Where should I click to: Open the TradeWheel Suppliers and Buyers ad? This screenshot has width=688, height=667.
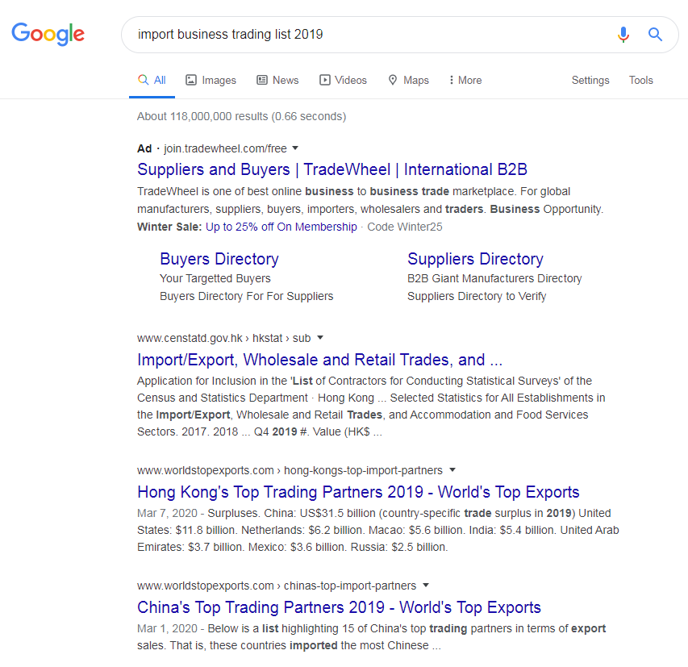[x=332, y=169]
